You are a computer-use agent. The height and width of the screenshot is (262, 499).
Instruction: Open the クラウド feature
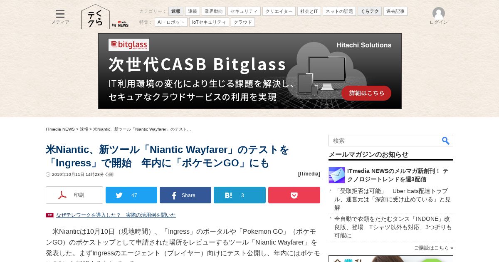coord(243,22)
